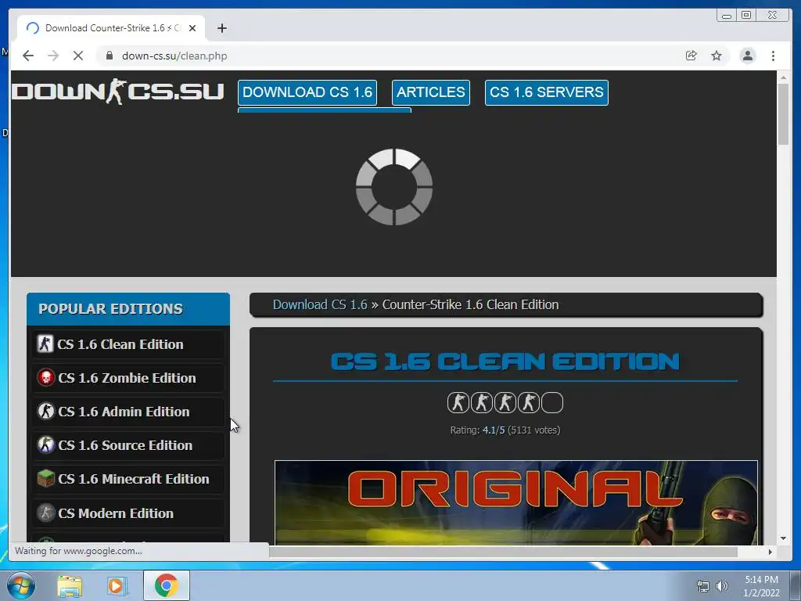Open Windows Explorer from the taskbar
Image resolution: width=801 pixels, height=601 pixels.
point(70,585)
